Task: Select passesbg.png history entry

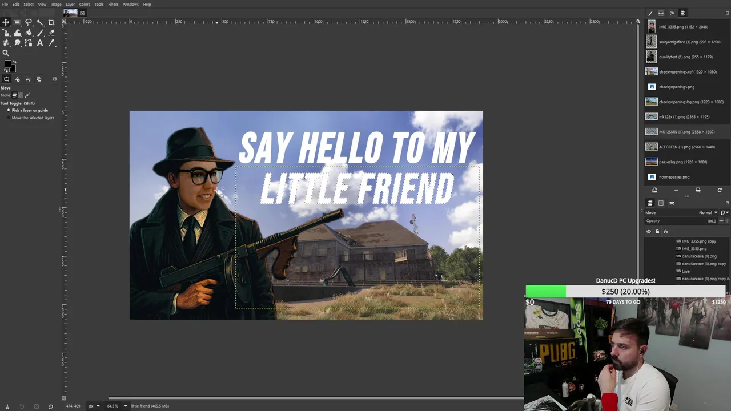Action: point(686,162)
